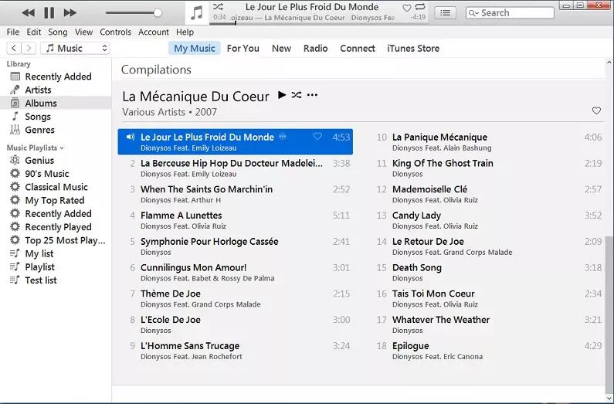Select Songs in the Library
Screen dimensions: 614x404
56,117
